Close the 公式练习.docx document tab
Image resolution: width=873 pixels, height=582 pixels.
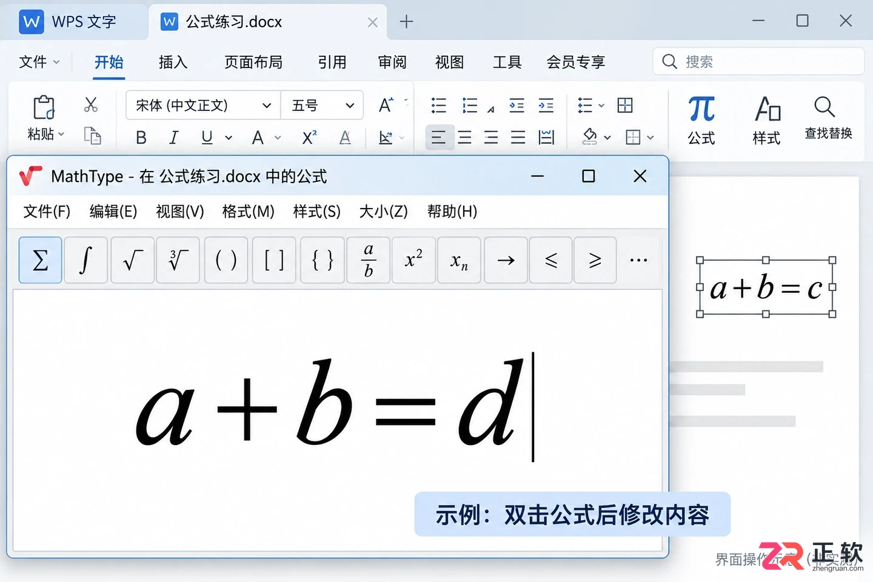coord(372,22)
